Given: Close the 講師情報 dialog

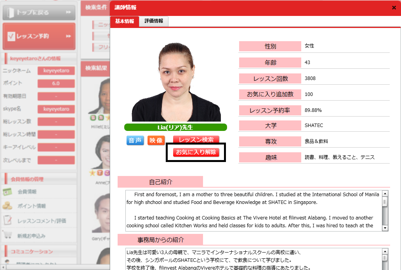Looking at the screenshot, I should 394,8.
